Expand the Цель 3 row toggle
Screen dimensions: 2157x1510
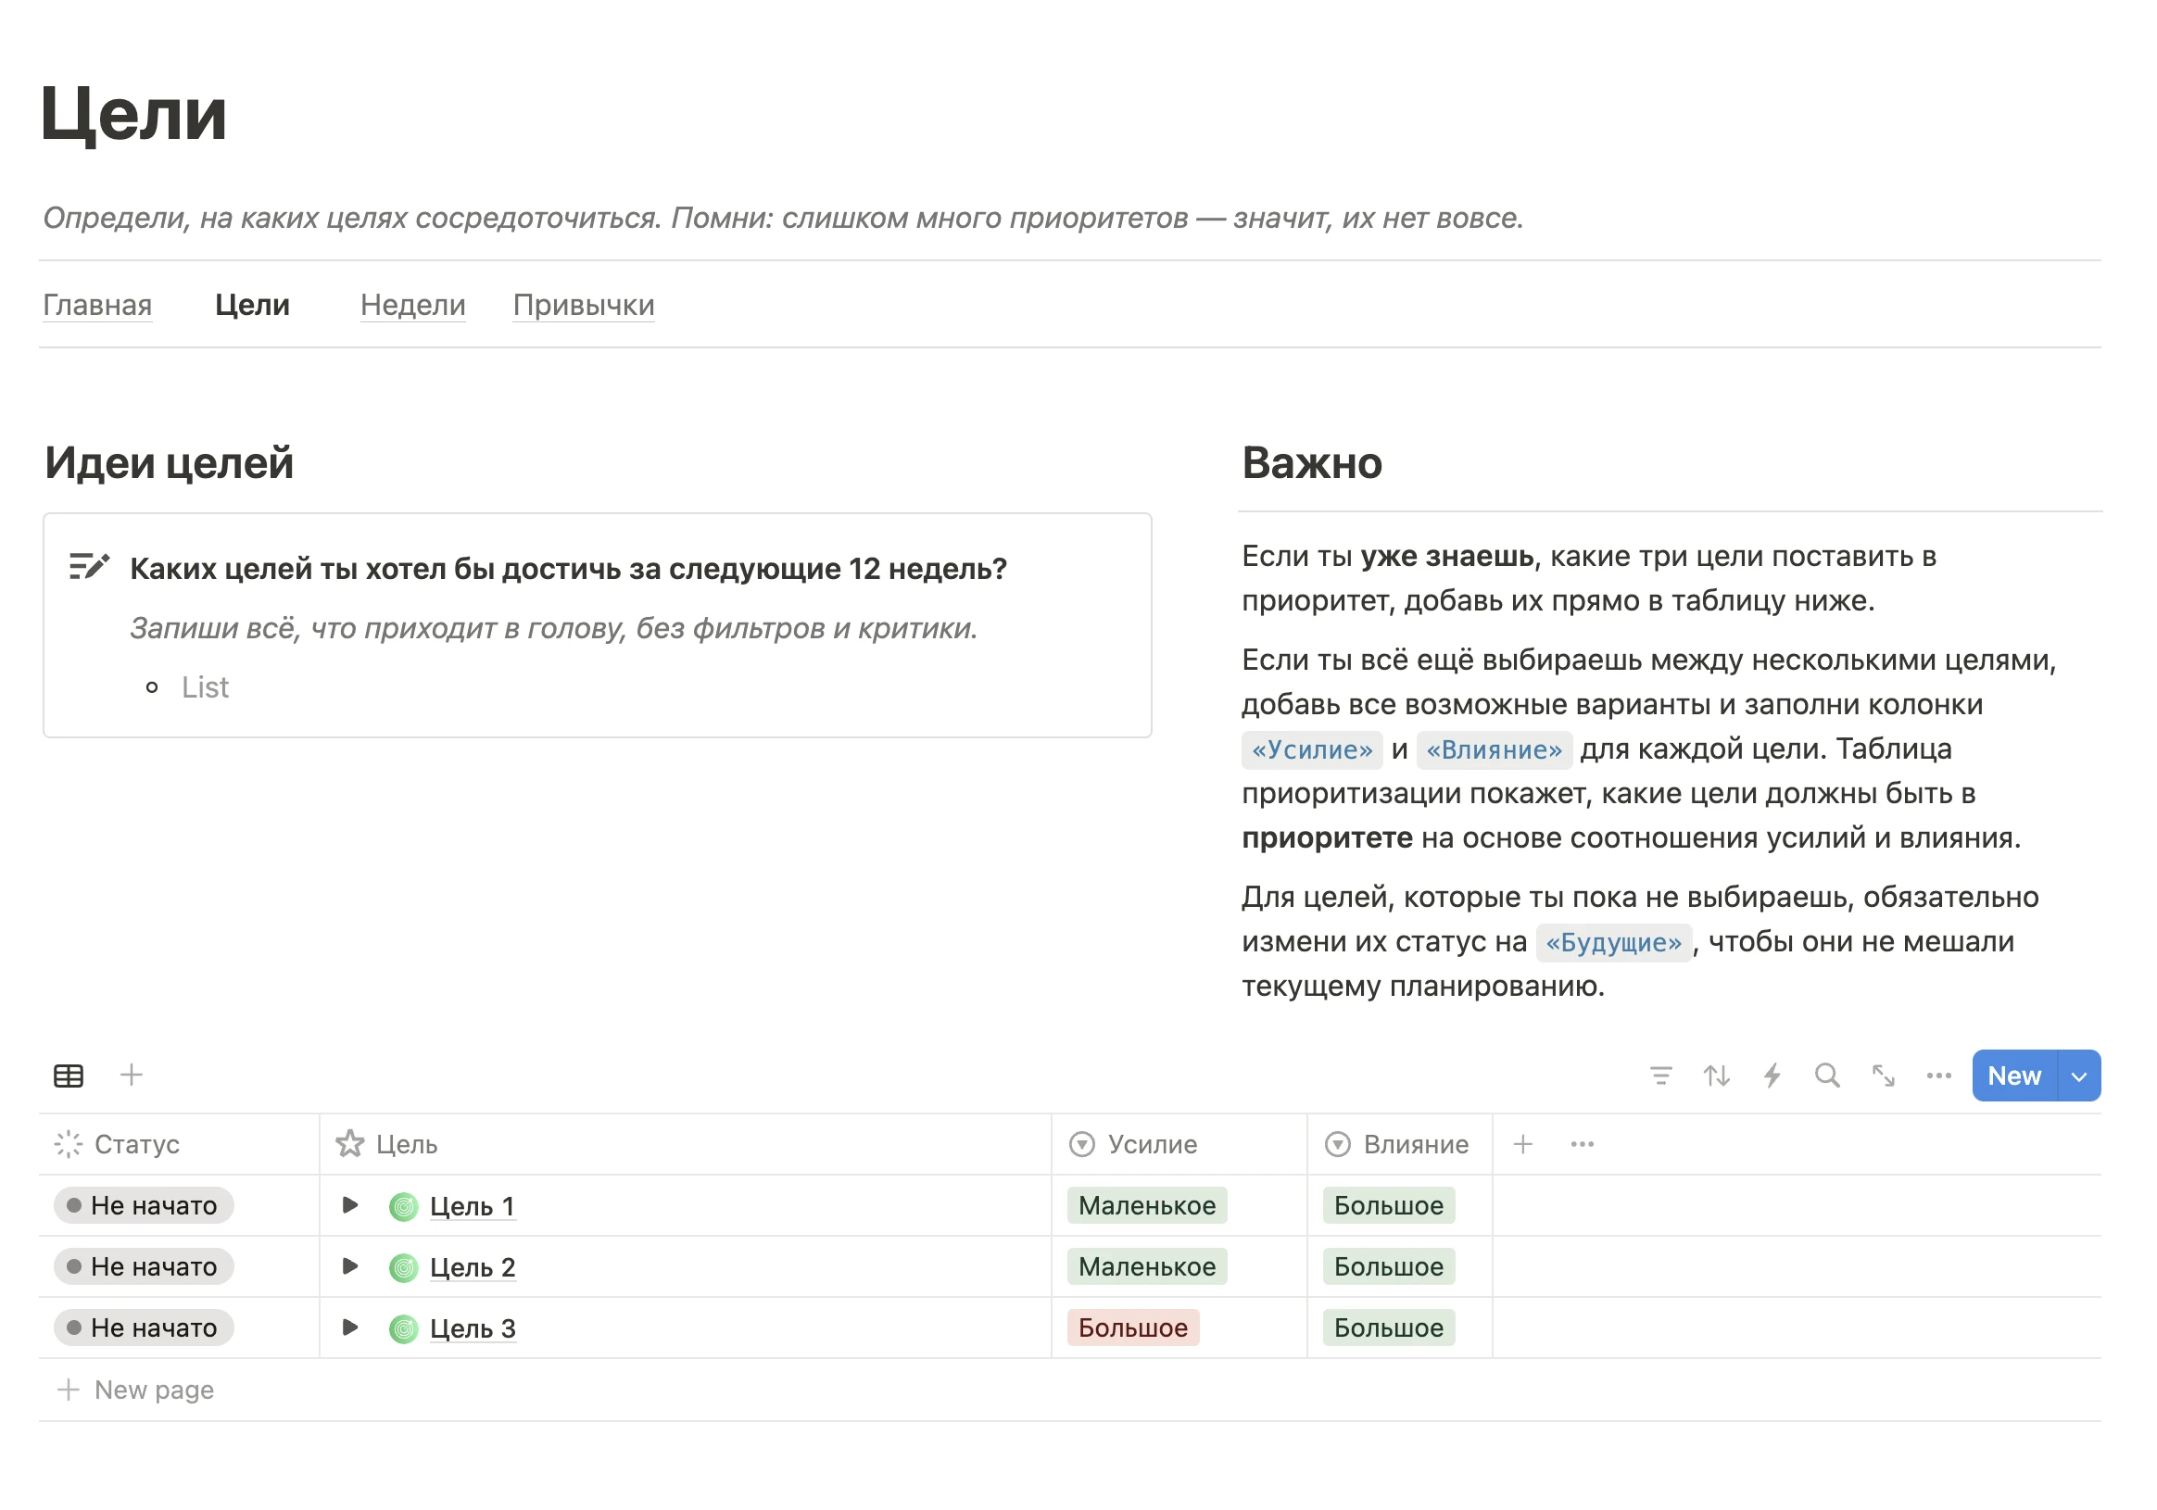pyautogui.click(x=350, y=1327)
